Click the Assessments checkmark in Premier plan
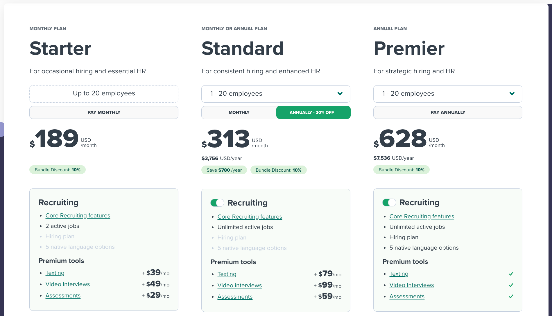552x316 pixels. [x=511, y=296]
